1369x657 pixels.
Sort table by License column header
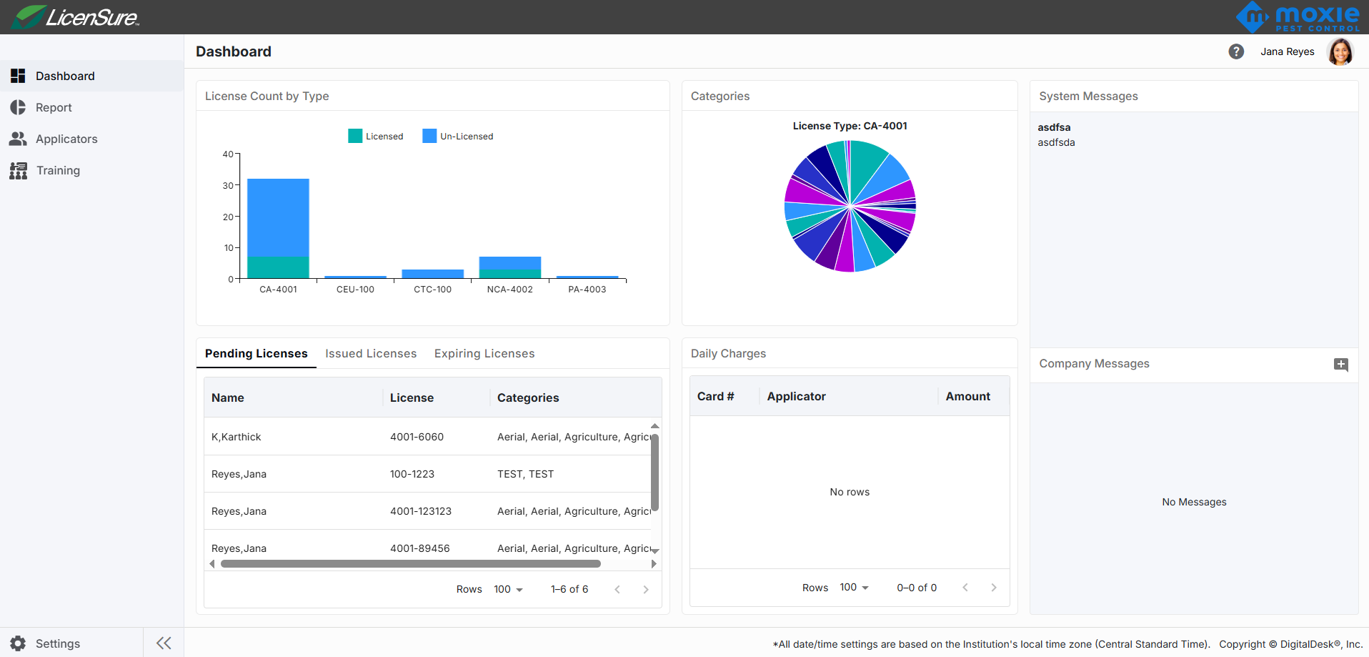pos(412,397)
